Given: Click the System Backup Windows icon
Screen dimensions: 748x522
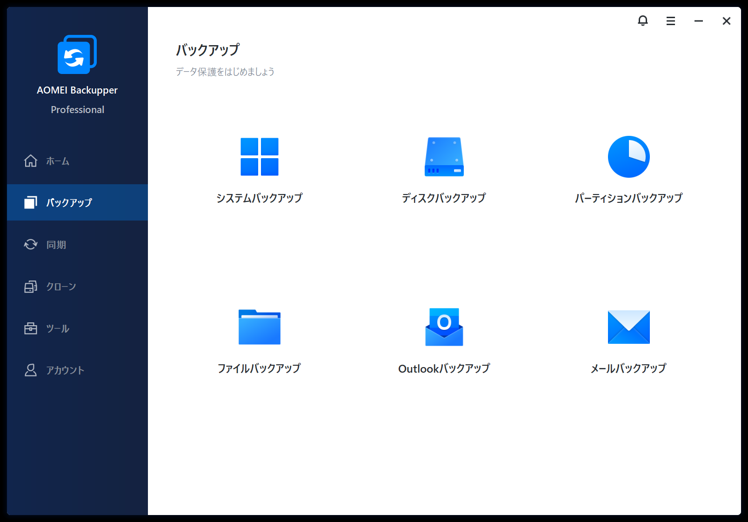Looking at the screenshot, I should [x=259, y=157].
